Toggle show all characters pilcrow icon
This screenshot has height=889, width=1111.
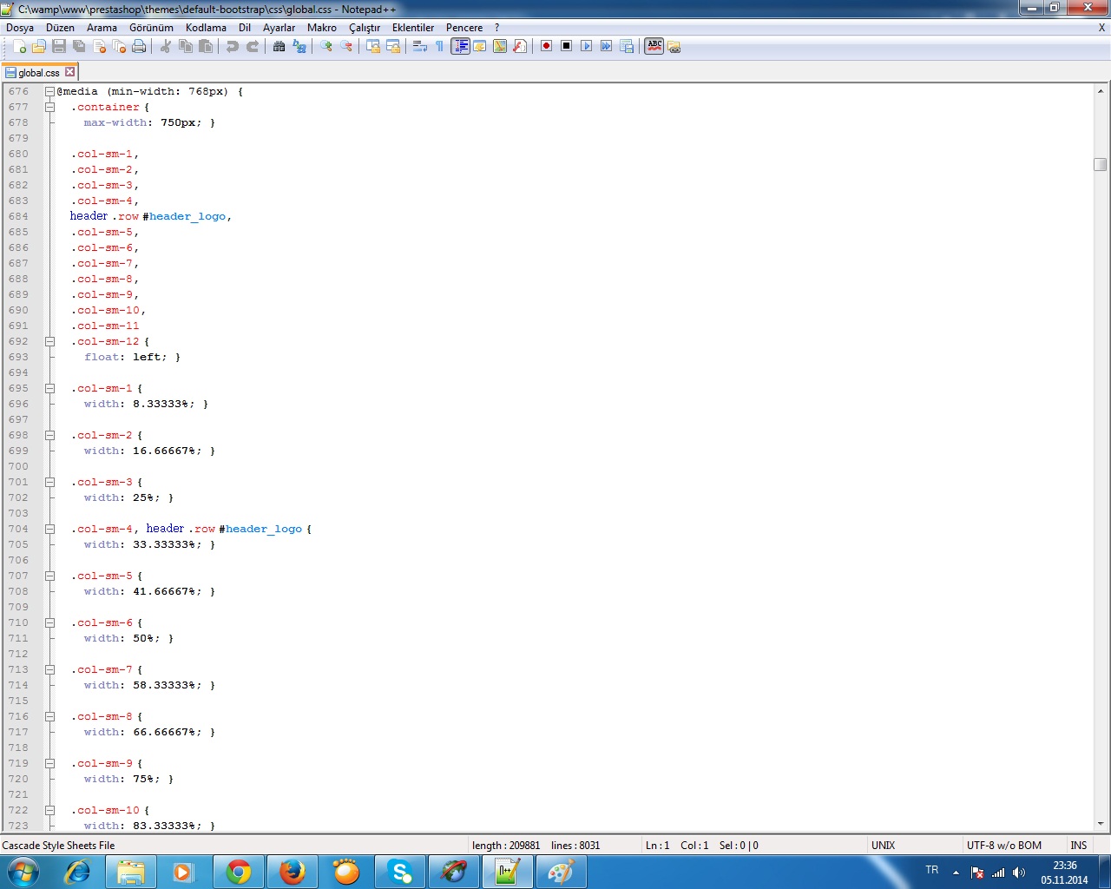click(x=439, y=47)
